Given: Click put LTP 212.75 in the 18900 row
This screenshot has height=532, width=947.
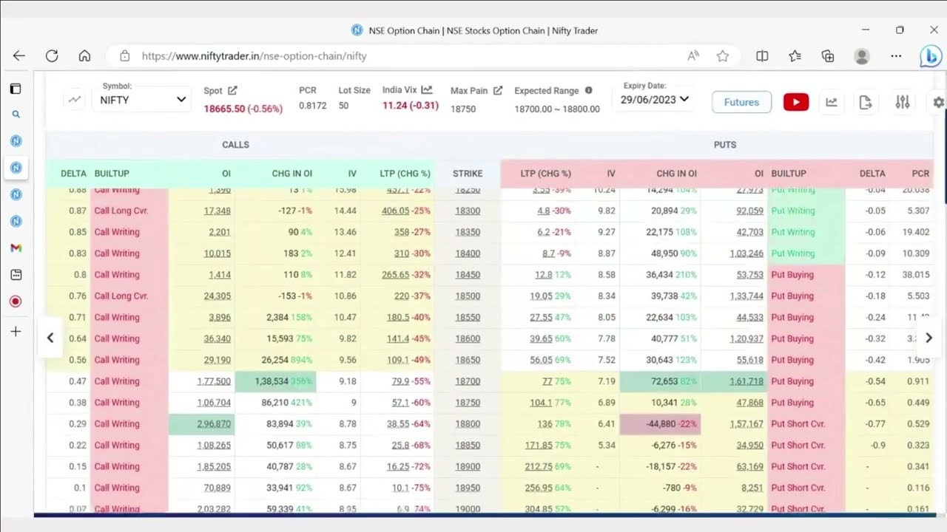Looking at the screenshot, I should coord(539,466).
